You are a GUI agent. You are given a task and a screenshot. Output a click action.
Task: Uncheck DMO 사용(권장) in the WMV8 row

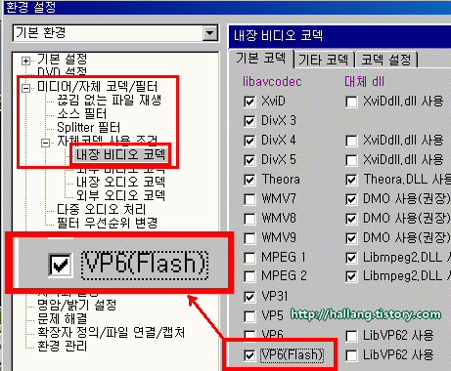click(351, 219)
